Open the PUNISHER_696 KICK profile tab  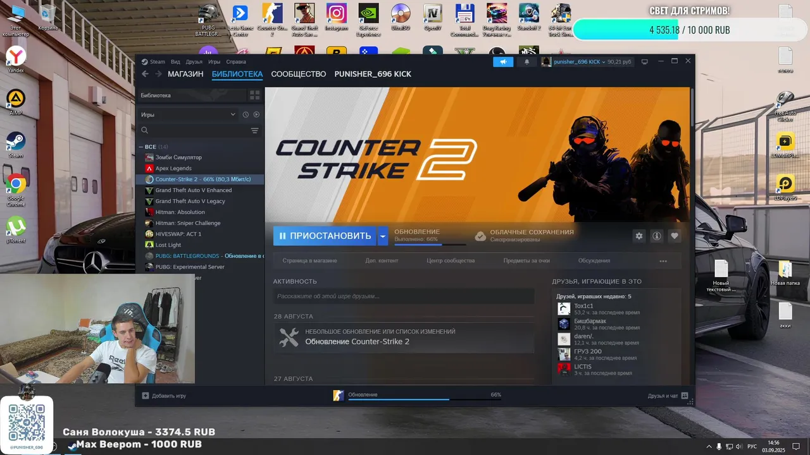(x=373, y=74)
